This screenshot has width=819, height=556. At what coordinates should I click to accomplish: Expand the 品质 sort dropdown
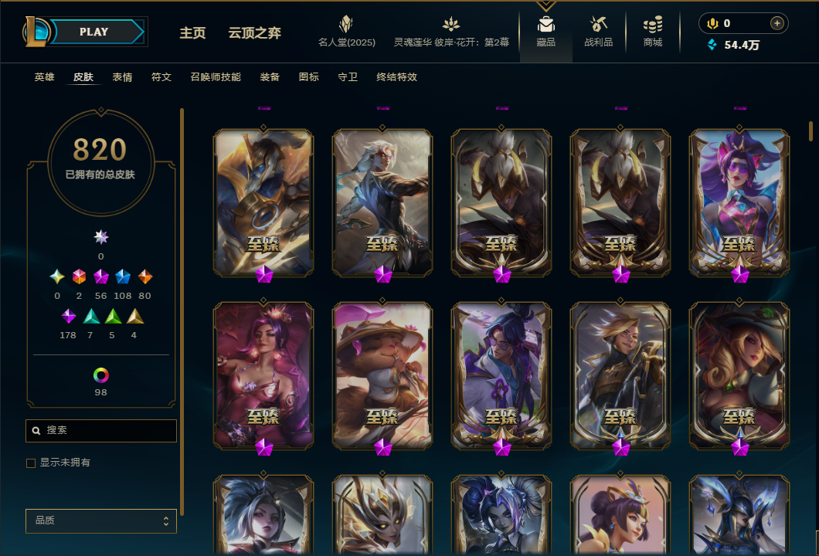pos(100,521)
